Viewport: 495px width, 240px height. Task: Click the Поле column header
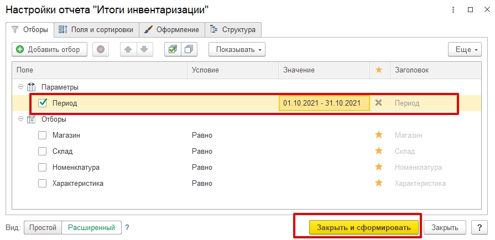[x=100, y=70]
